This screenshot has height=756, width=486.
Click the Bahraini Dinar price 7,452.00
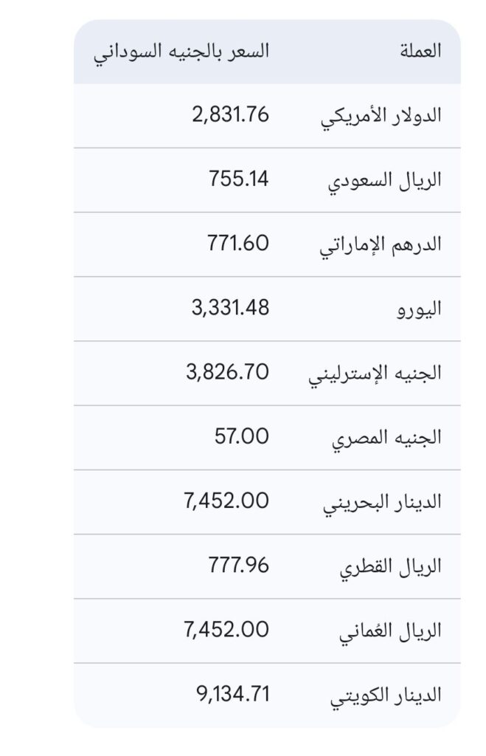[226, 500]
